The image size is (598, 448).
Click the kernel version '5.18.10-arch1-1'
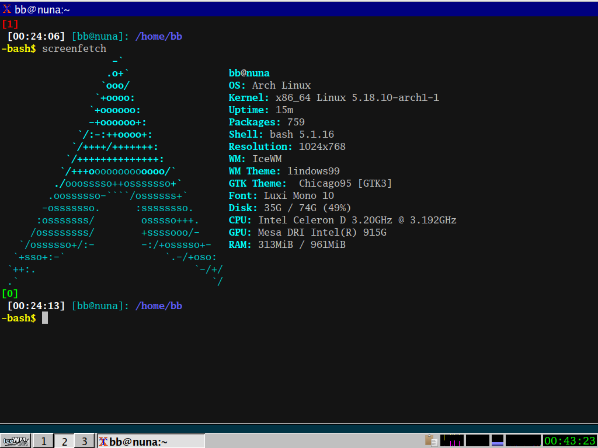click(395, 97)
